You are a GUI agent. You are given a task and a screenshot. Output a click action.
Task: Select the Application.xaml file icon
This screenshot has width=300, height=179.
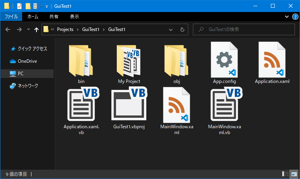(272, 60)
